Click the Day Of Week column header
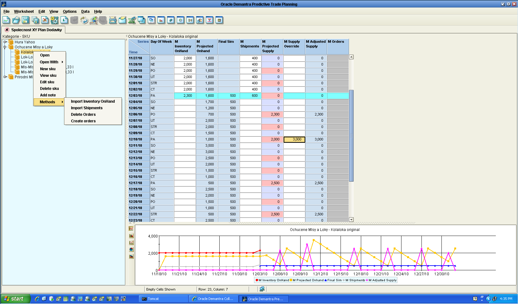The width and height of the screenshot is (518, 304). pyautogui.click(x=162, y=47)
